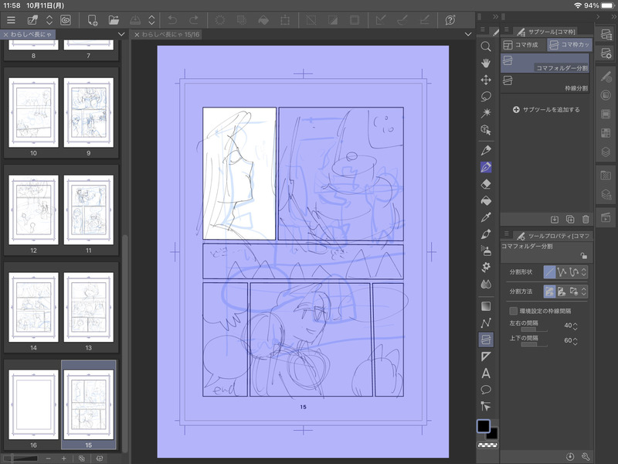
Task: Toggle the tool property lock icon
Action: (x=584, y=256)
